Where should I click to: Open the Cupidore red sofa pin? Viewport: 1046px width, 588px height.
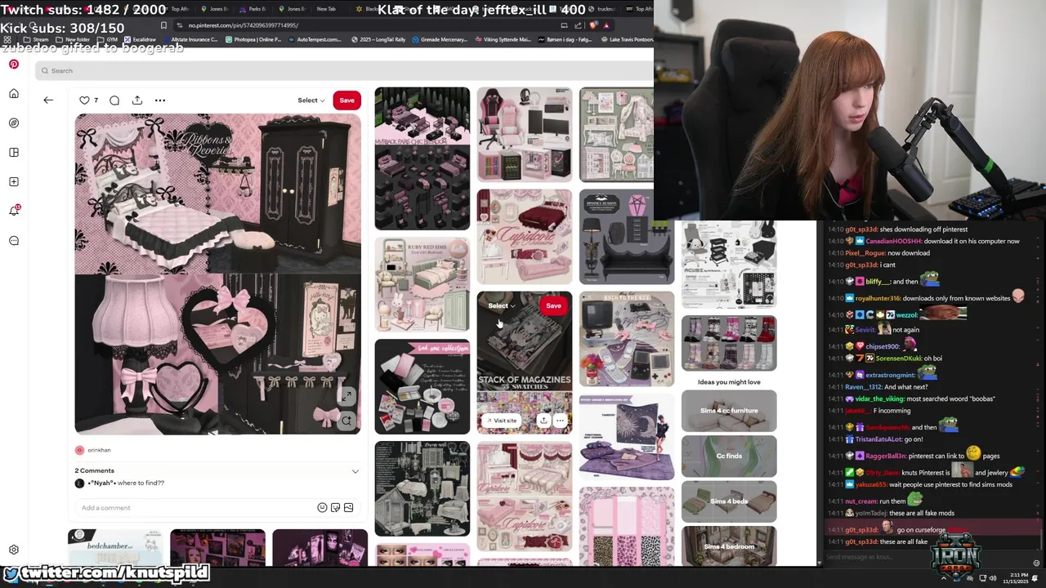525,237
